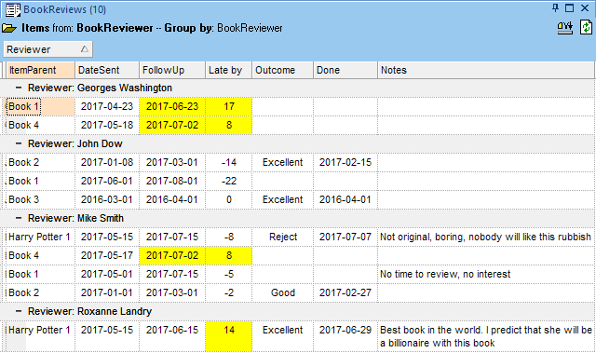Viewport: 596px width, 353px height.
Task: Select Harry Potter 1 under Roxanne Landry
Action: tap(40, 336)
